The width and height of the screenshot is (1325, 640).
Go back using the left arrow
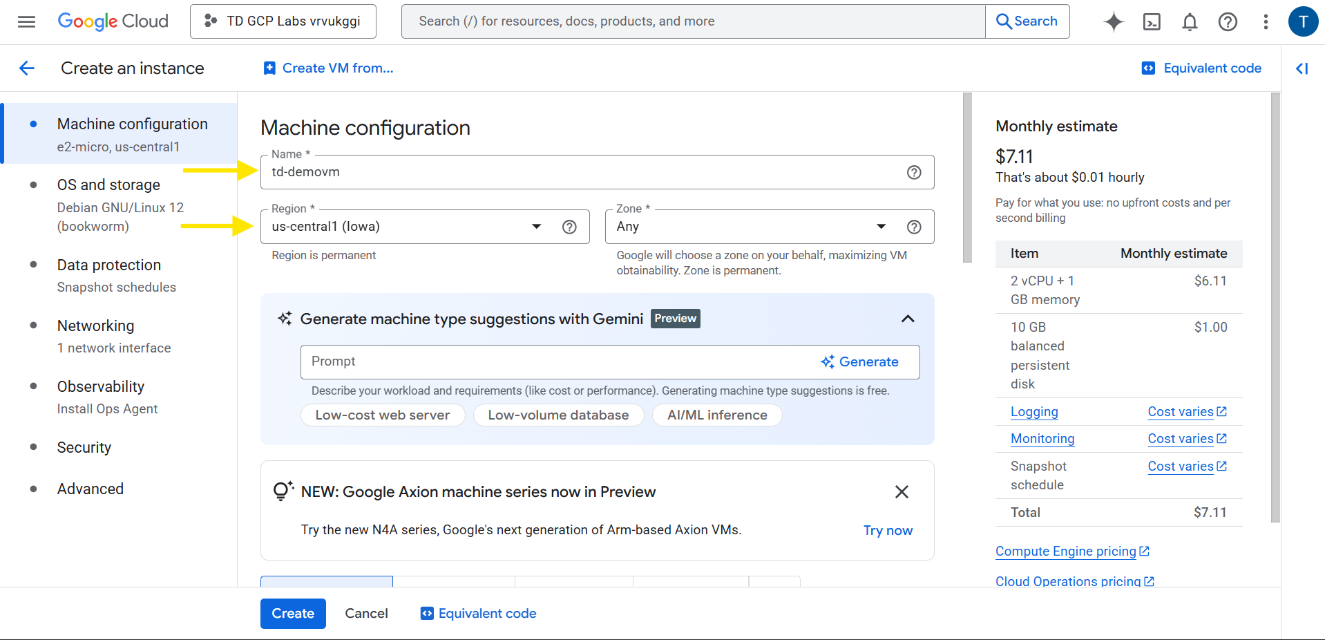[27, 68]
